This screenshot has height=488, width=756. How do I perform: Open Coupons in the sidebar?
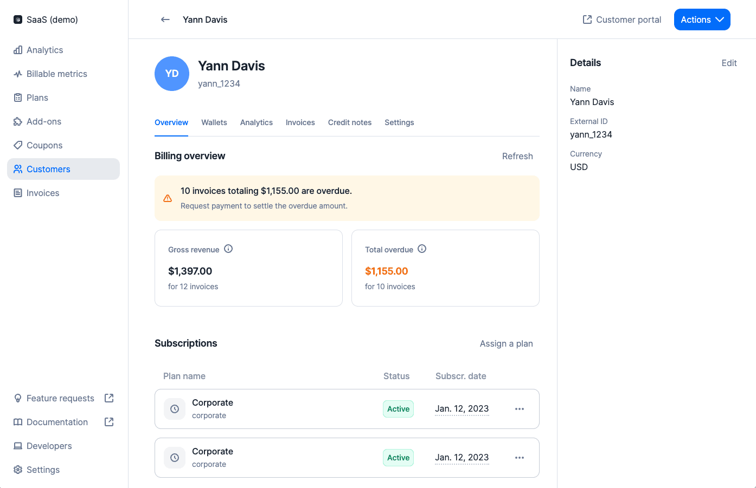[x=44, y=145]
